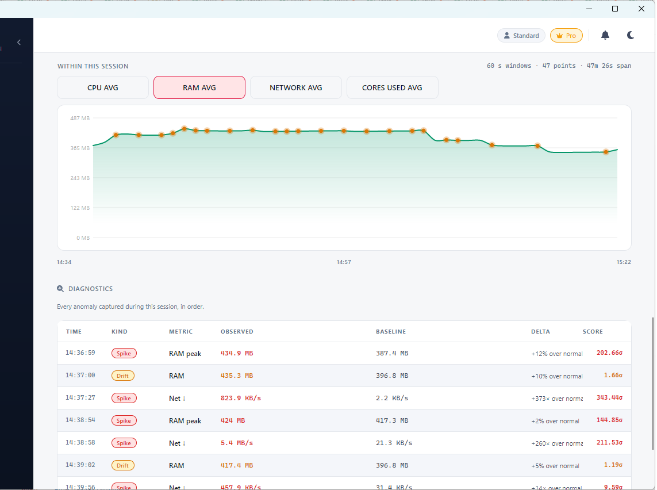Minimize the application window
Image resolution: width=657 pixels, height=490 pixels.
(589, 9)
